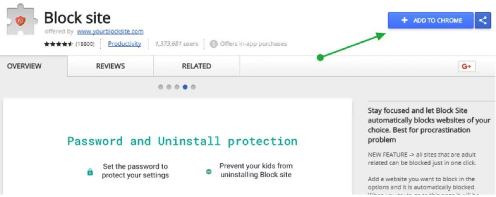Select the active blue carousel dot
The image size is (496, 197).
(x=185, y=87)
